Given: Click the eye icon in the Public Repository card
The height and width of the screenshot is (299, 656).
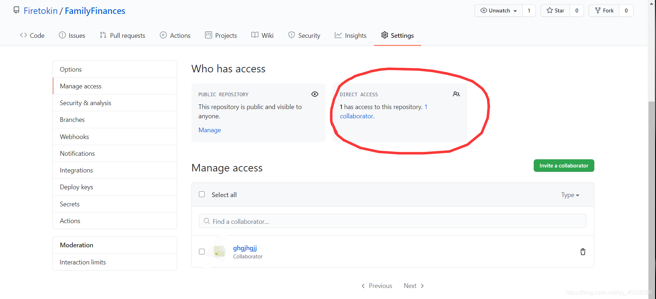Looking at the screenshot, I should (314, 94).
